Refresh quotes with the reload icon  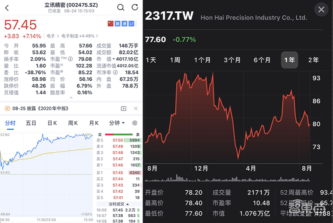pos(135,7)
